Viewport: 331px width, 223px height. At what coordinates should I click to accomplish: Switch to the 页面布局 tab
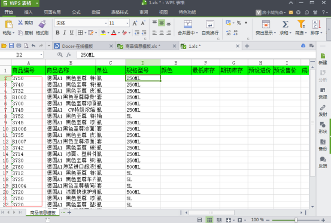point(52,12)
